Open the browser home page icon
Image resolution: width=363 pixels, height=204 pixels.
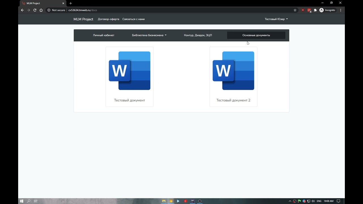click(41, 10)
